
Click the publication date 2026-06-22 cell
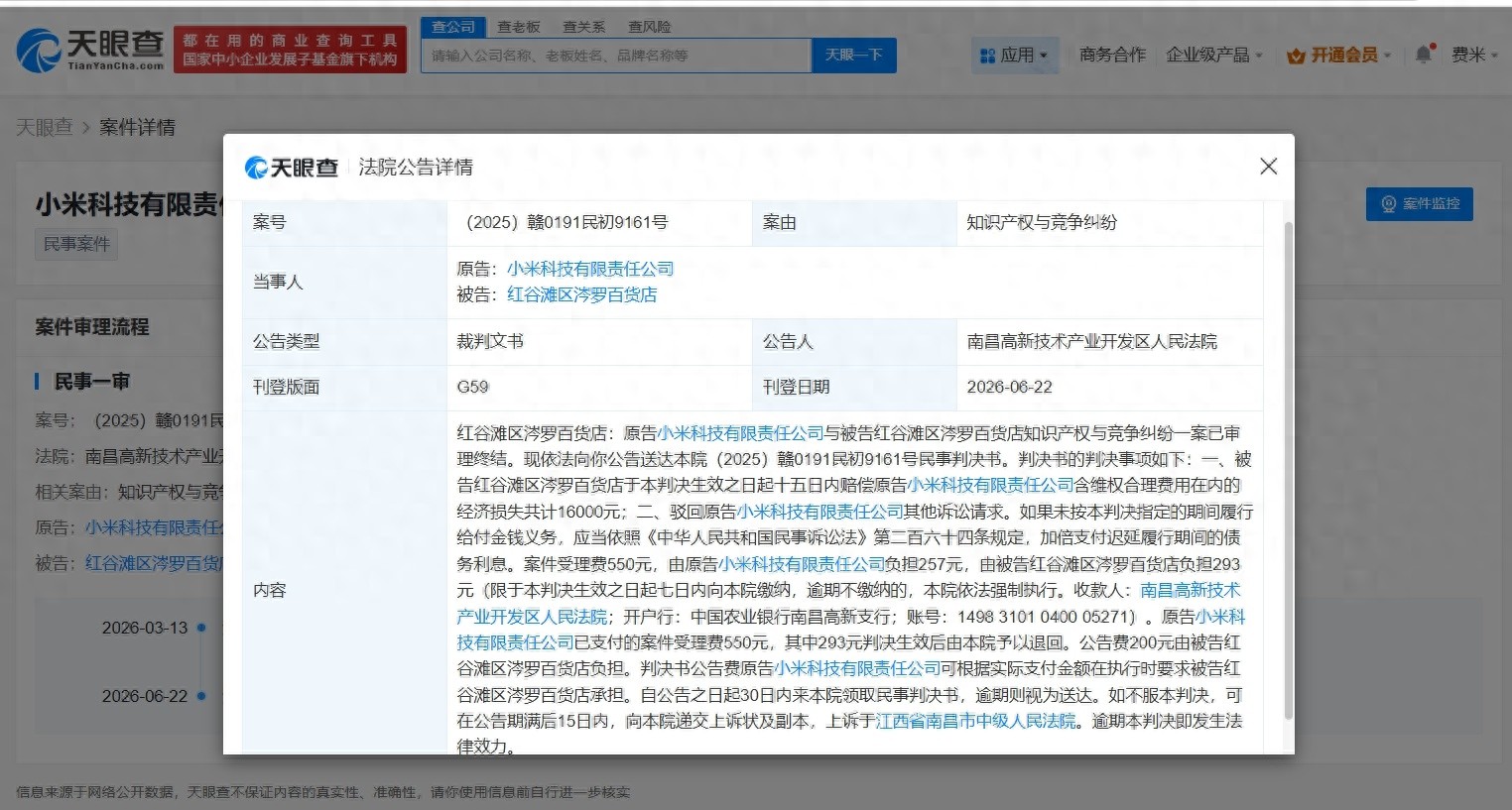(1109, 387)
